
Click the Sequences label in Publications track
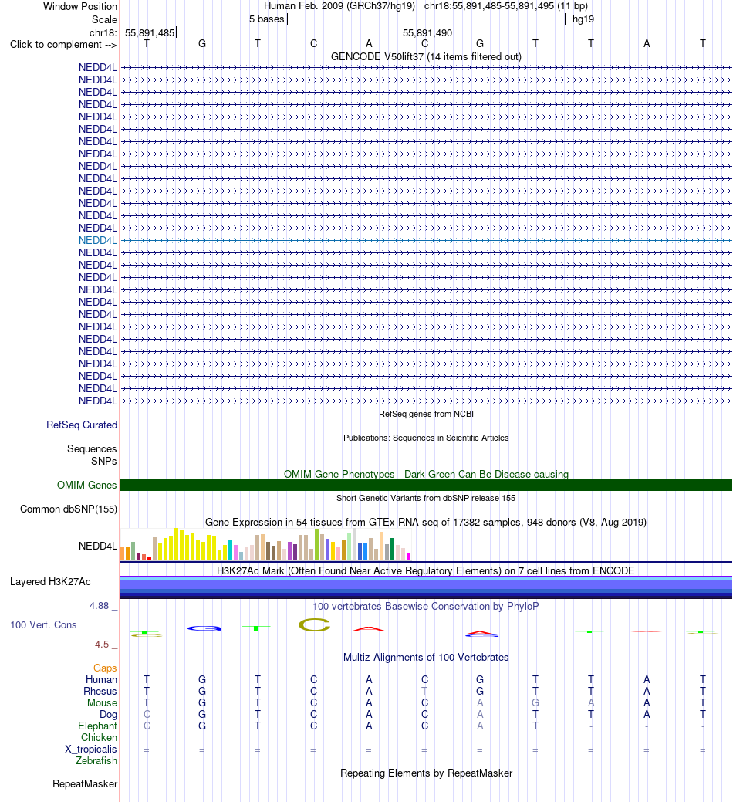click(x=92, y=449)
